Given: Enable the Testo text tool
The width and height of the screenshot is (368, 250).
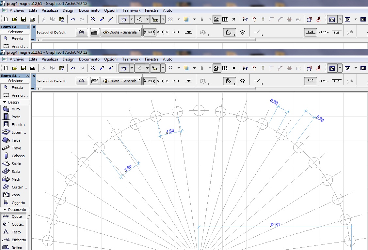Looking at the screenshot, I should coord(16,232).
